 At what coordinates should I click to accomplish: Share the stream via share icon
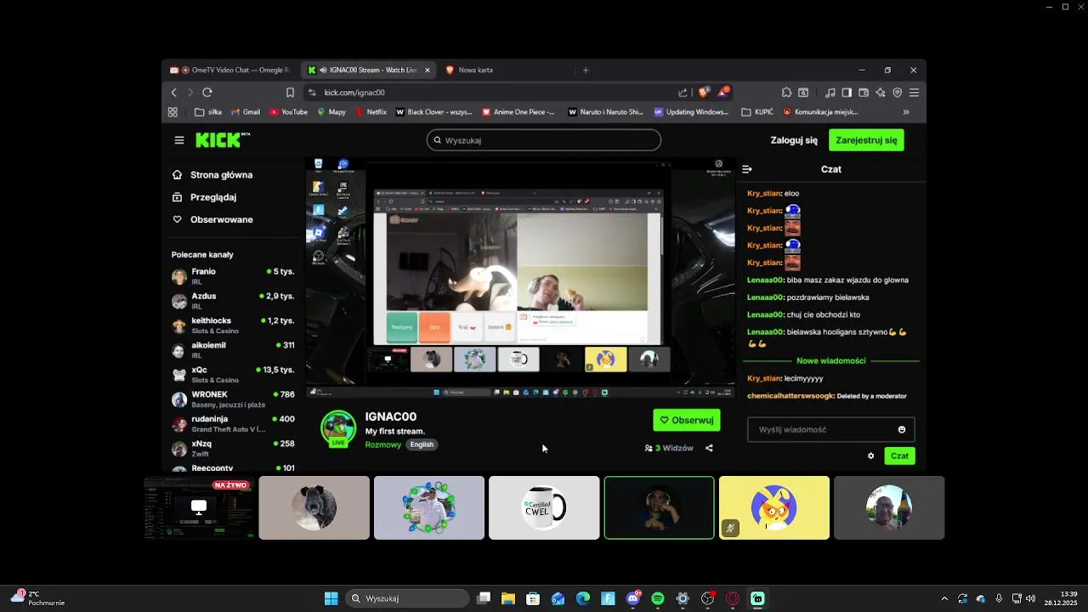[x=709, y=448]
